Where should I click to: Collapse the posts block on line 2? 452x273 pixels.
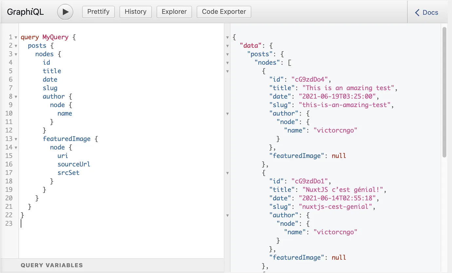tap(16, 46)
